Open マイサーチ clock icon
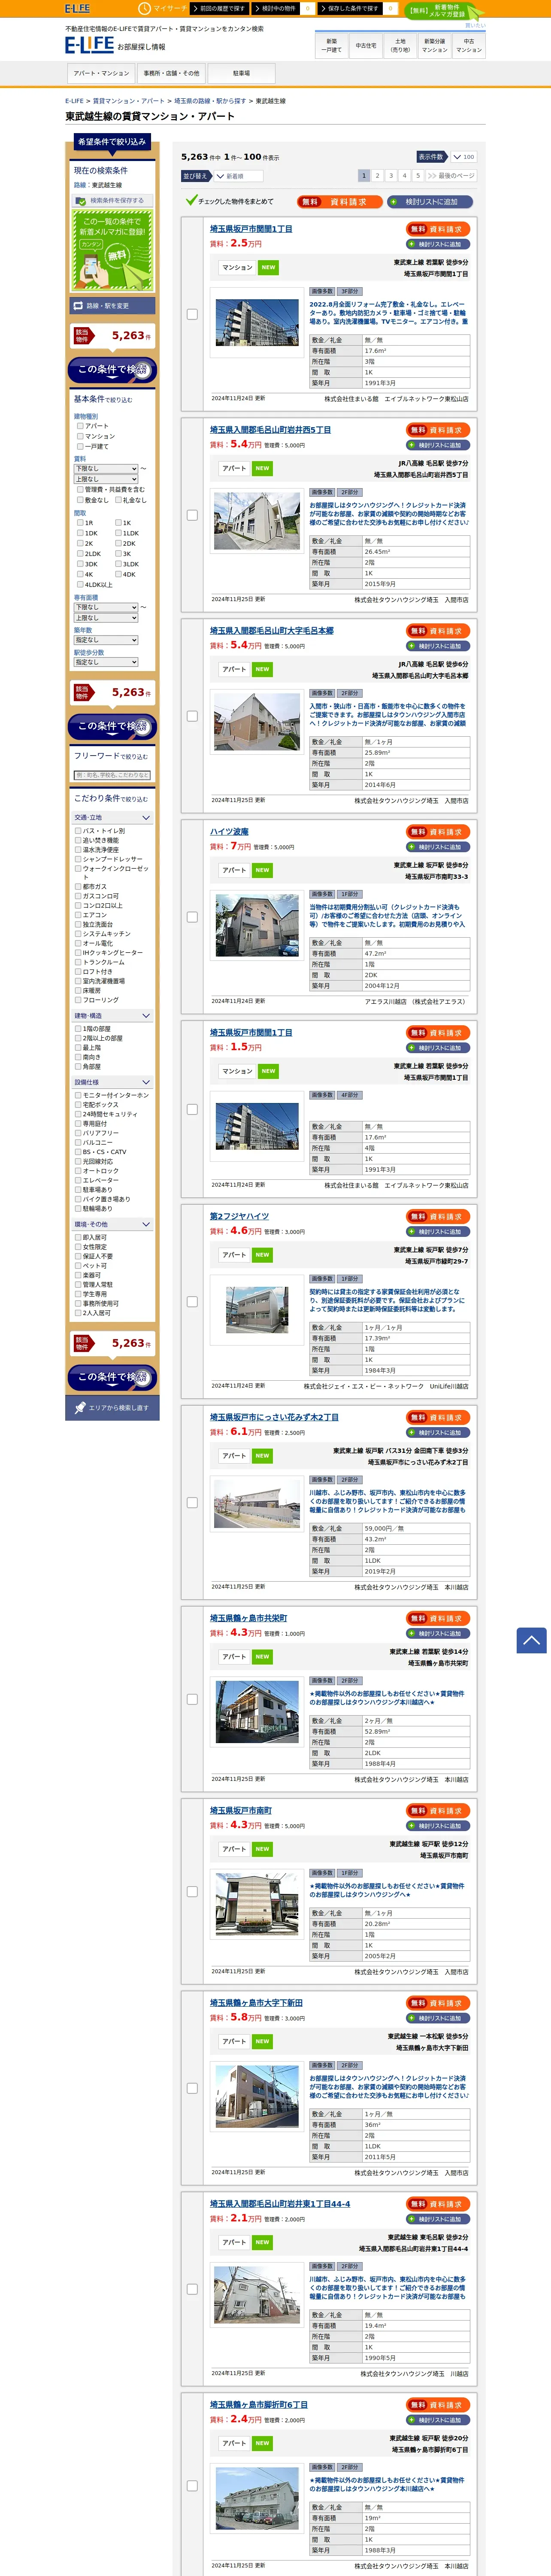This screenshot has width=551, height=2576. [145, 8]
